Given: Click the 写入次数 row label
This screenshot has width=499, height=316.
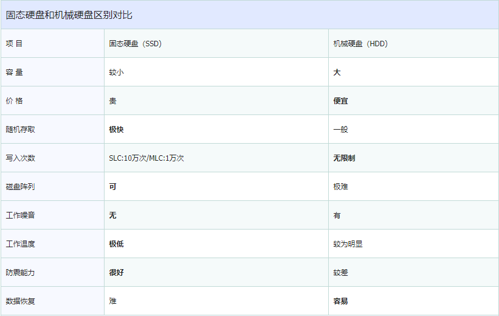Looking at the screenshot, I should coord(21,158).
